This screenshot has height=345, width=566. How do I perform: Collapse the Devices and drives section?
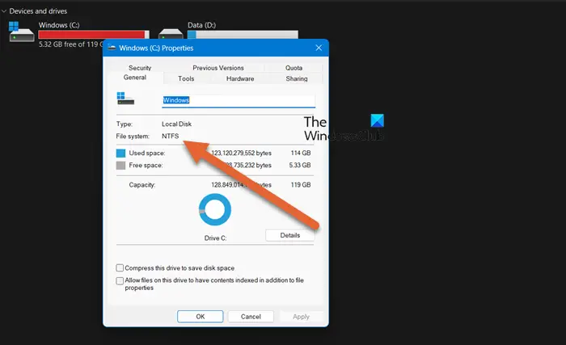(x=4, y=11)
